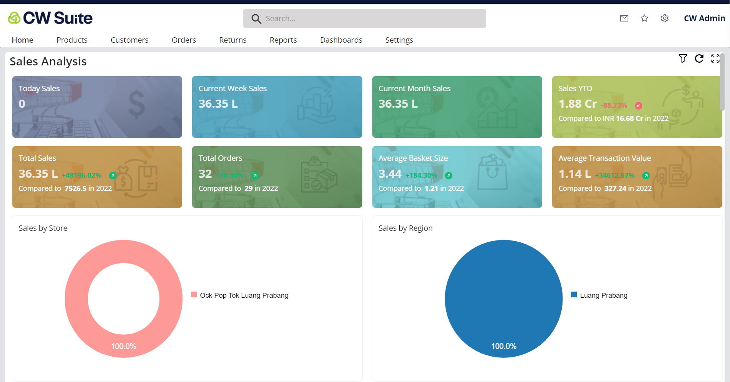Open the mail inbox icon
This screenshot has height=382, width=730.
tap(624, 18)
